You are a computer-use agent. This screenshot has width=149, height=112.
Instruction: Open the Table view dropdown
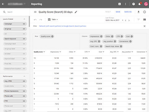tap(53, 20)
